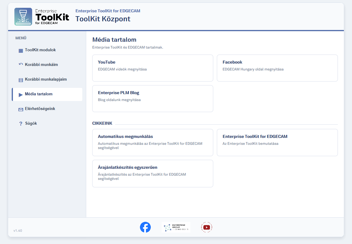The height and width of the screenshot is (244, 352).
Task: Click the v1.40 version label
Action: pyautogui.click(x=18, y=231)
